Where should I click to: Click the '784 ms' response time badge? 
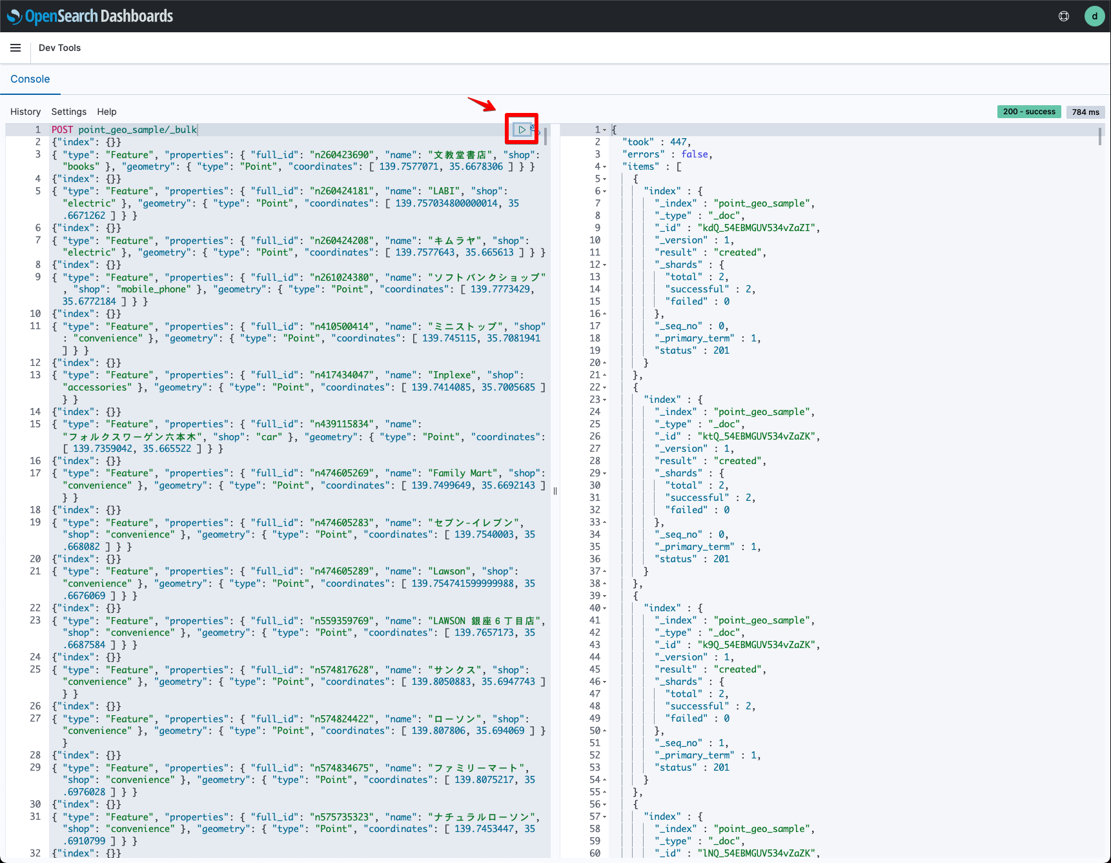(1085, 112)
